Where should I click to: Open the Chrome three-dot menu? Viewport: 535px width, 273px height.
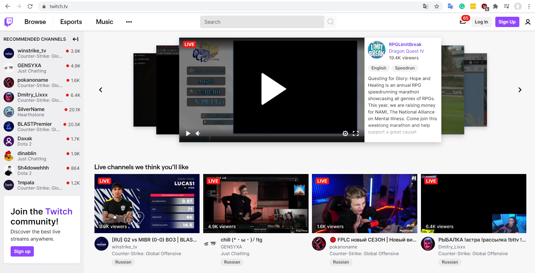[x=529, y=6]
